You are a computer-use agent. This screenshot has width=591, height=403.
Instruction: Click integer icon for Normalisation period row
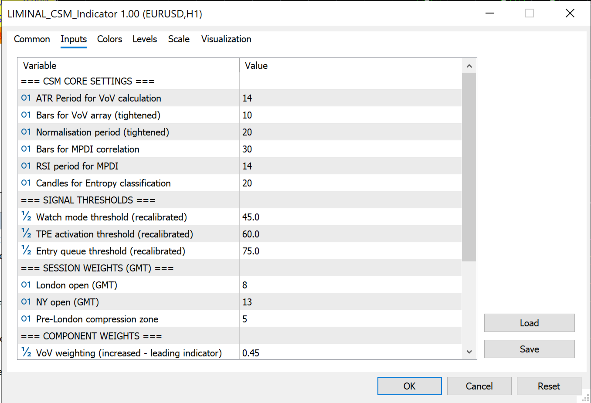coord(26,132)
